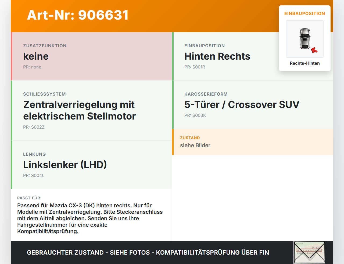
Task: Click the 'siehe Bilder' condition text
Action: click(x=195, y=145)
